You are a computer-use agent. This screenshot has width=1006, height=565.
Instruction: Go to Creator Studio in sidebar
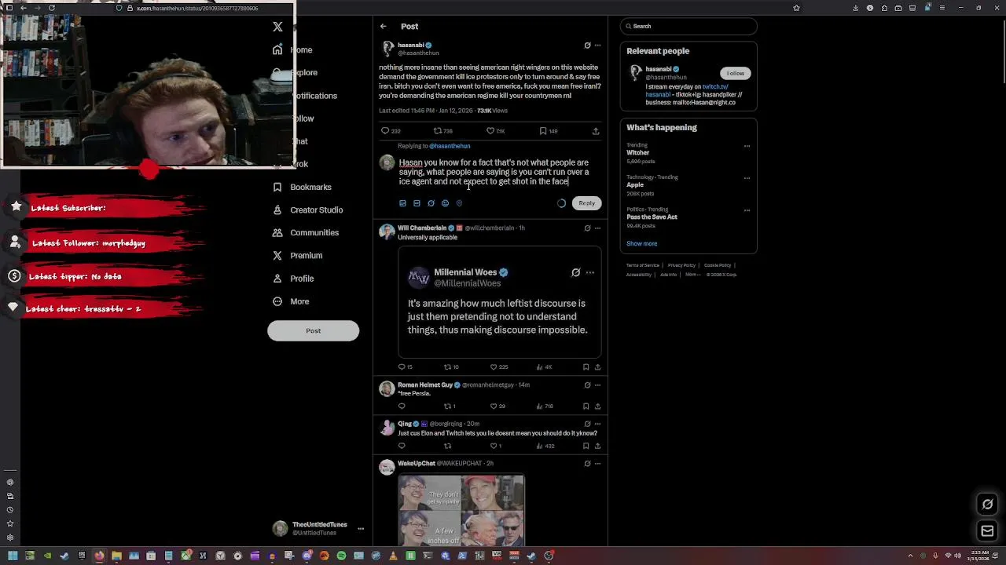[x=307, y=210]
